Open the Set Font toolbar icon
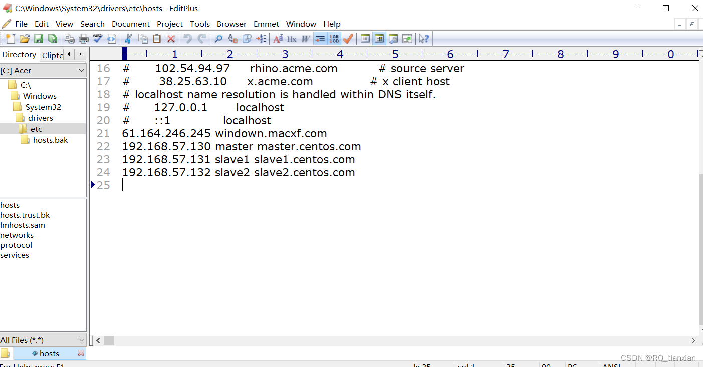703x367 pixels. point(278,39)
